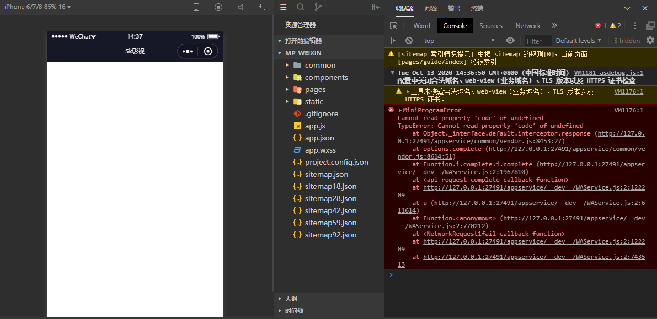Switch to the 输出 tab
657x319 pixels.
454,8
